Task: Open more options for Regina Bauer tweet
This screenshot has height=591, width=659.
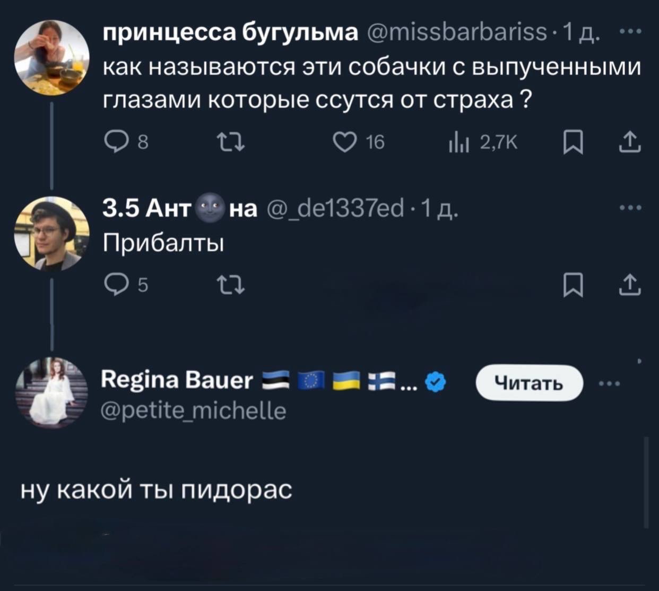Action: click(609, 383)
